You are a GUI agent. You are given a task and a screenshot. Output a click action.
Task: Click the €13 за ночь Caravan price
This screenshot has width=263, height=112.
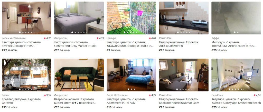pos(9,107)
